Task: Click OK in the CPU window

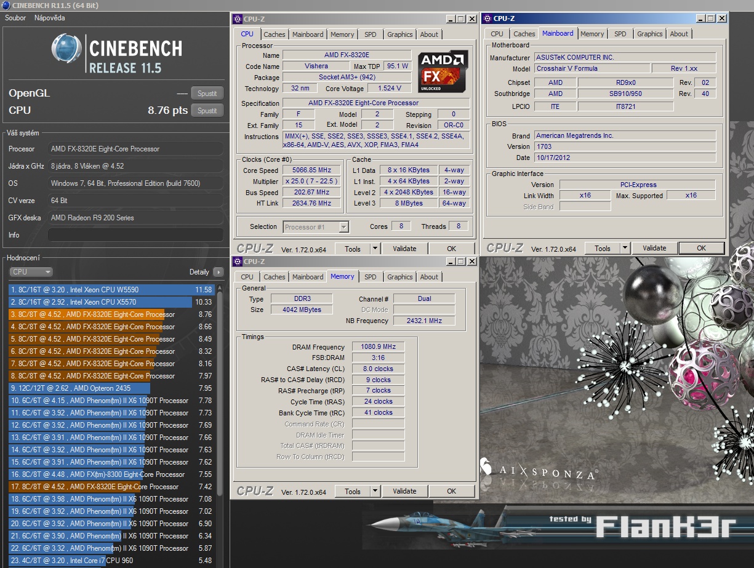Action: pos(452,249)
